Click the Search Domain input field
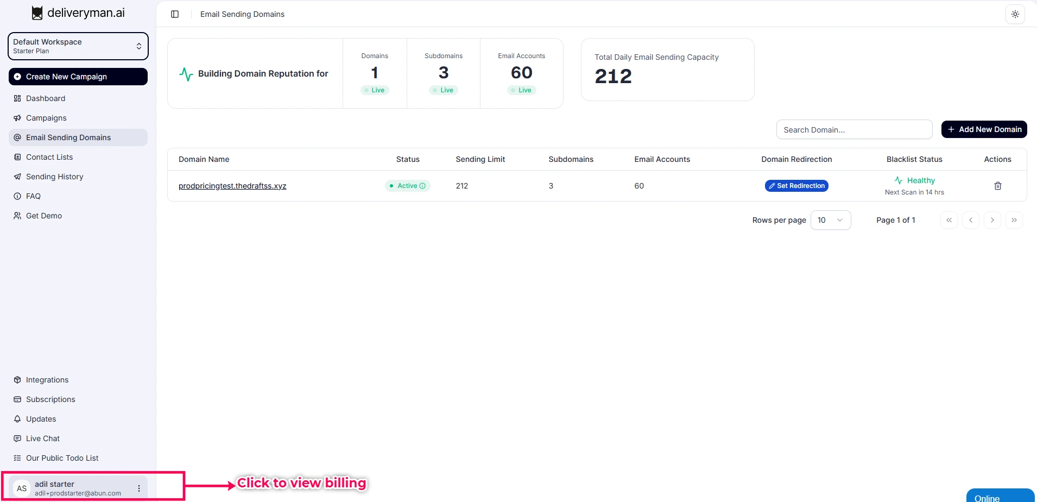This screenshot has width=1037, height=502. click(x=854, y=130)
